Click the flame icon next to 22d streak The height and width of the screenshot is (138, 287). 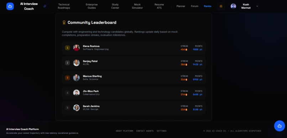pyautogui.click(x=186, y=110)
